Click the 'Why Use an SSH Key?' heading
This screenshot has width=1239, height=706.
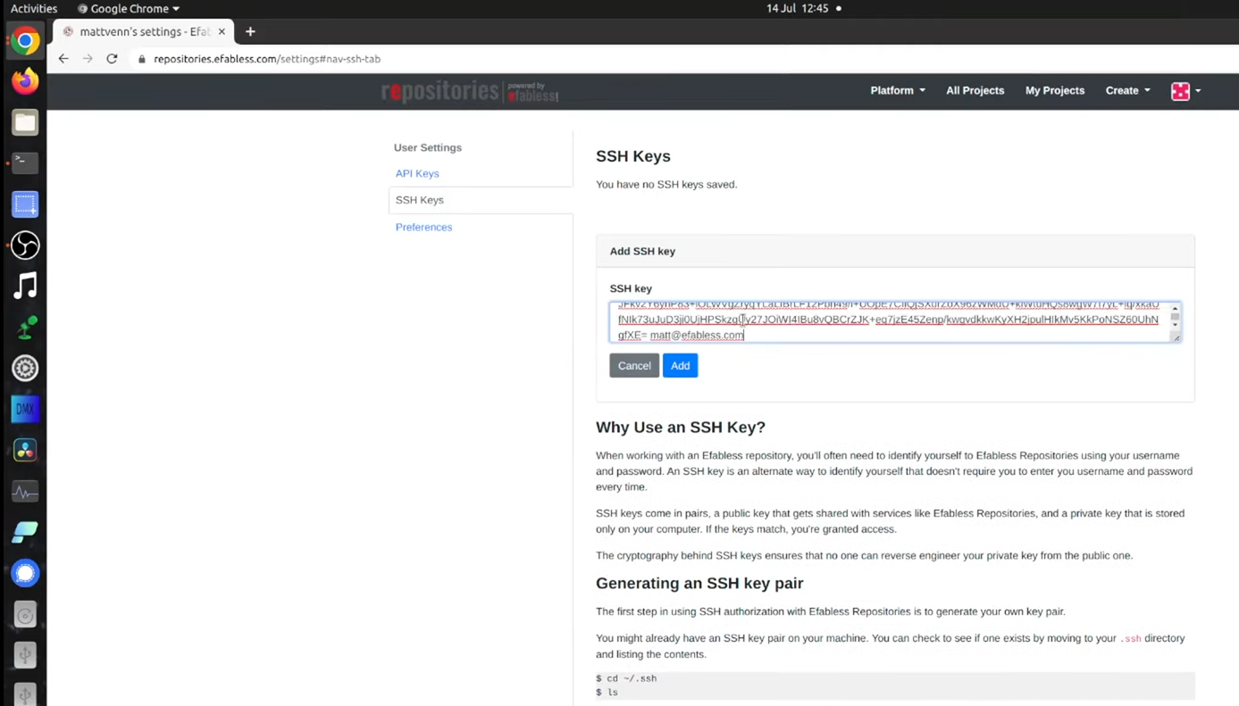[681, 427]
